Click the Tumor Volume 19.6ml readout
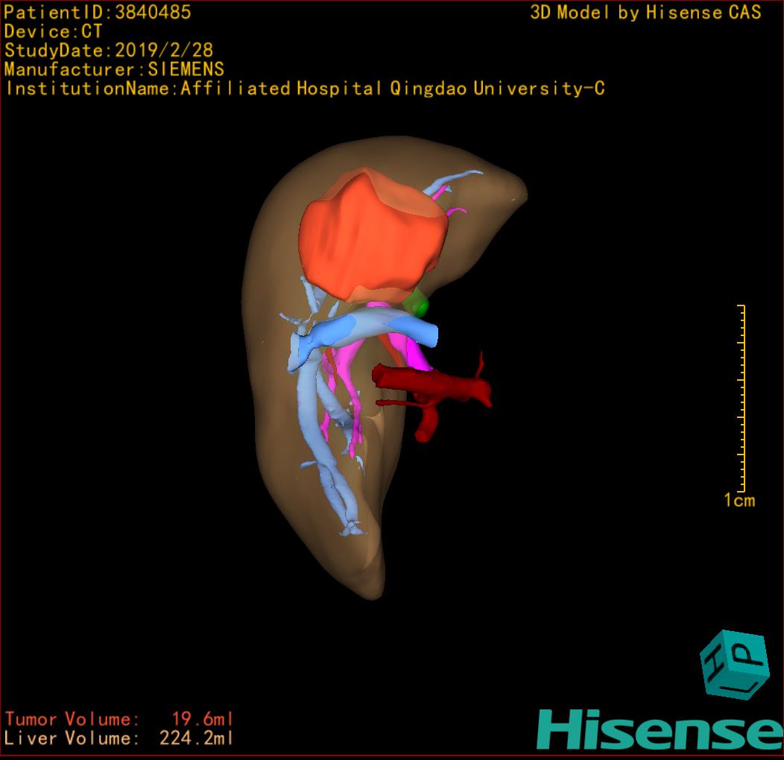Image resolution: width=784 pixels, height=760 pixels. 119,719
